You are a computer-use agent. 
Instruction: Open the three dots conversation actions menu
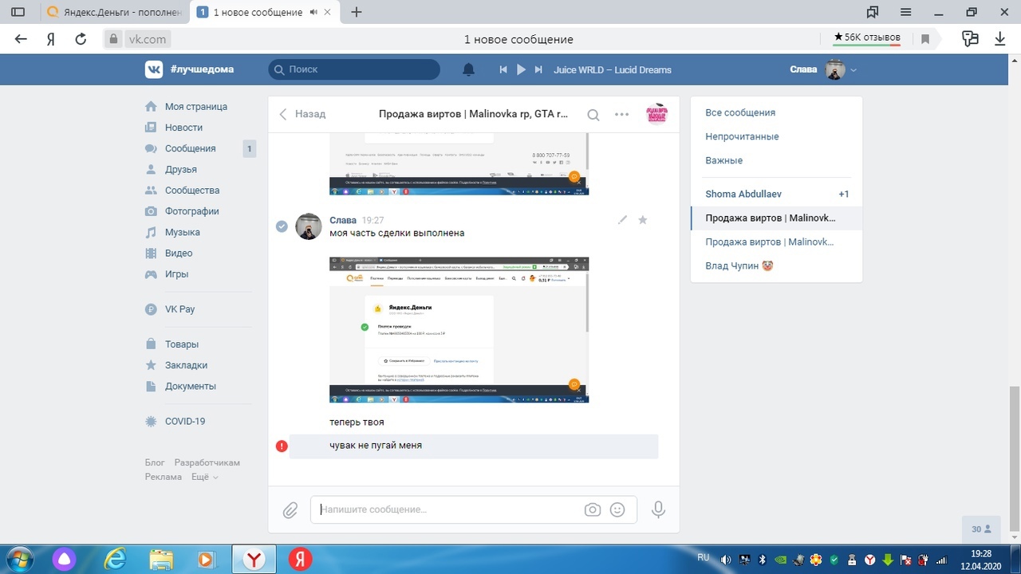622,115
